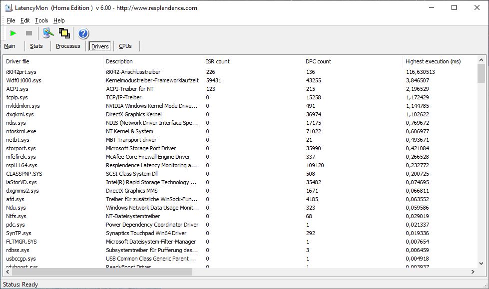489x289 pixels.
Task: Select the Wdf01000.sys driver row
Action: 23,80
